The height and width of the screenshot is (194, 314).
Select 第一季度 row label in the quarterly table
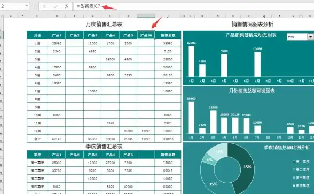tap(37, 163)
